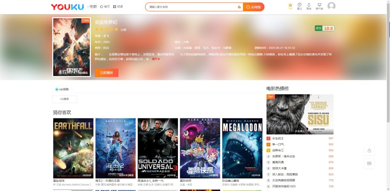390x191 pixels.
Task: Open 太空英雄芭芭丽娜 in ranking
Action: coord(283,180)
